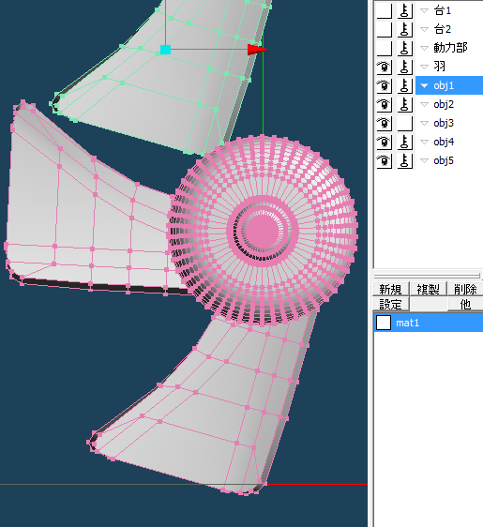Click the 新規 button

point(390,289)
